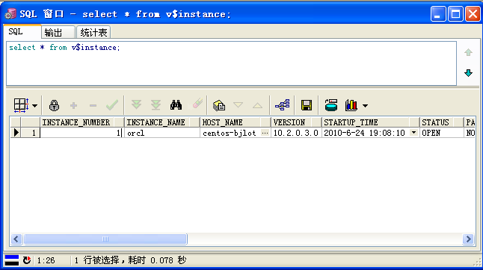
Task: Click the linked query tree icon
Action: tap(282, 105)
